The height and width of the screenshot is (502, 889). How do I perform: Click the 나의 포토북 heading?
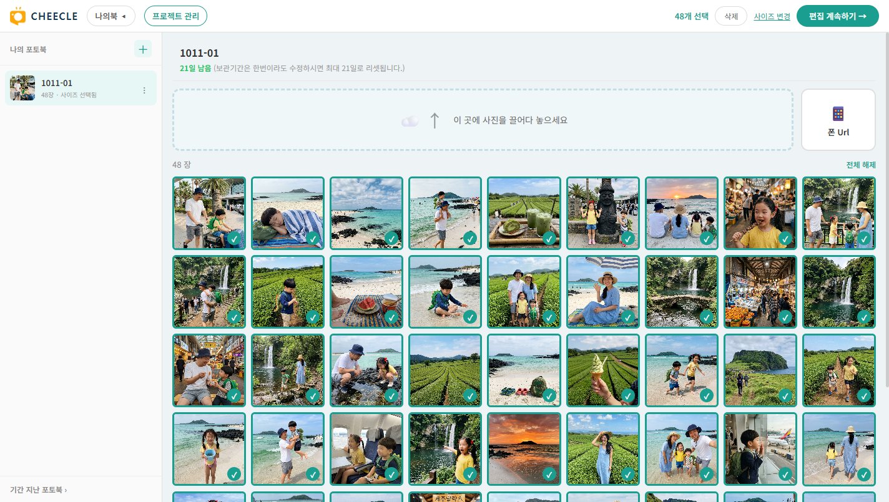point(28,49)
